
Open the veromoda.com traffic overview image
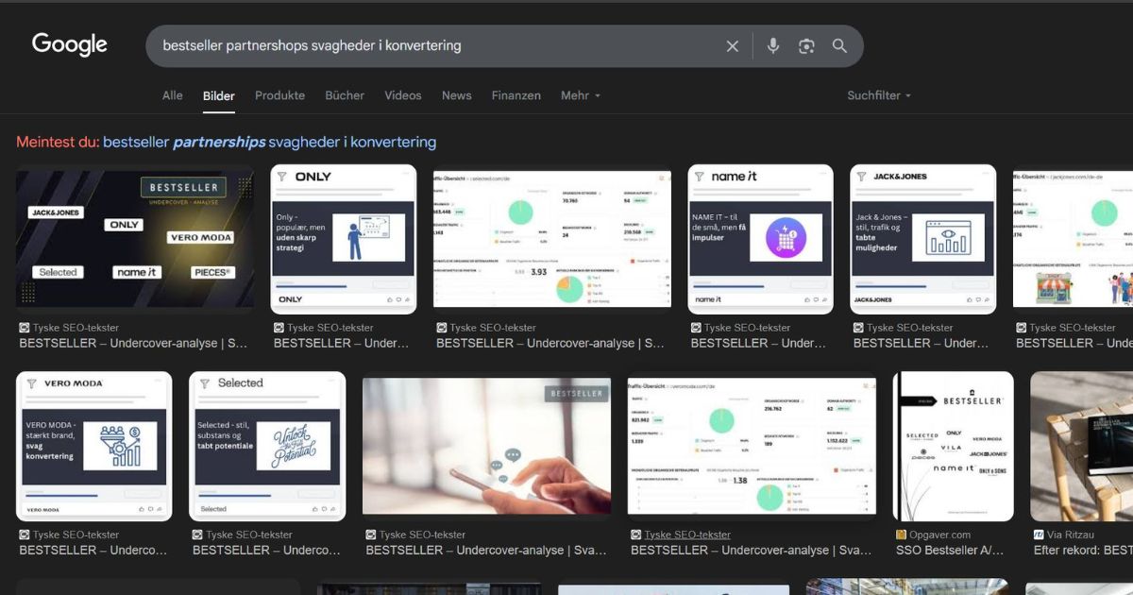pyautogui.click(x=752, y=446)
